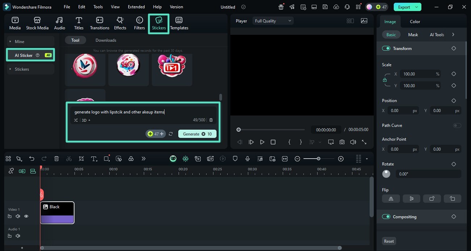This screenshot has width=471, height=251.
Task: Open the Media tab
Action: coord(15,24)
